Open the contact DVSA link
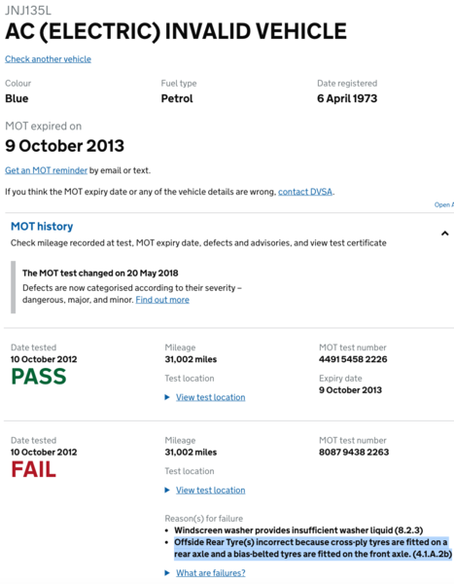Viewport: 454px width, 584px height. pyautogui.click(x=305, y=192)
